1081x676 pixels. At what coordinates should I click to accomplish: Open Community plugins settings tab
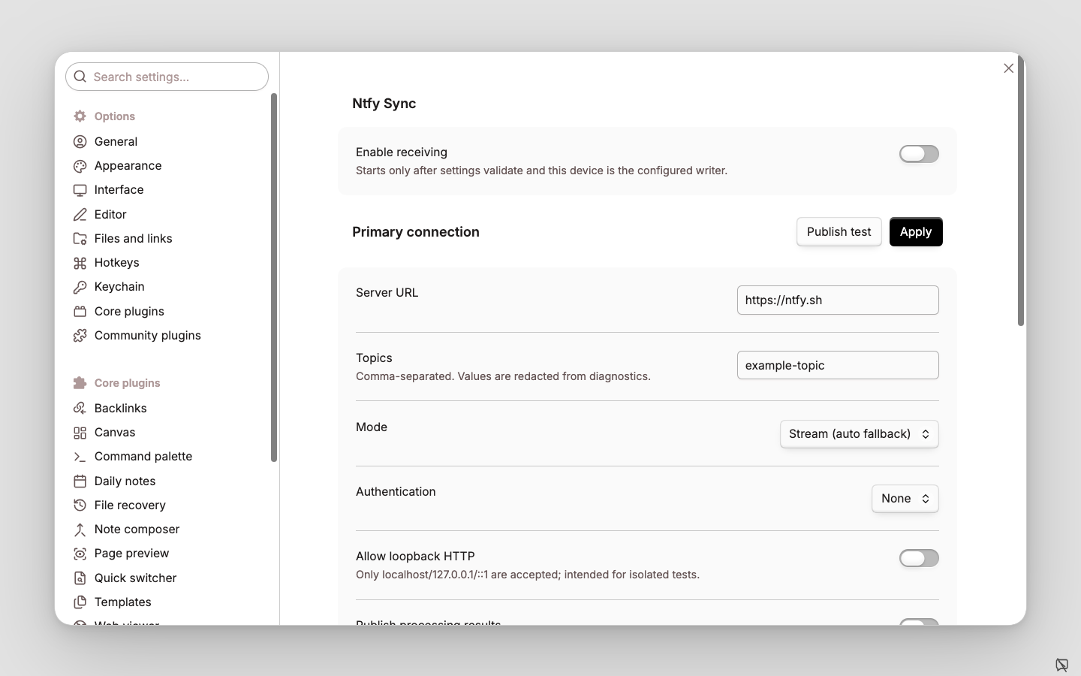coord(167,336)
